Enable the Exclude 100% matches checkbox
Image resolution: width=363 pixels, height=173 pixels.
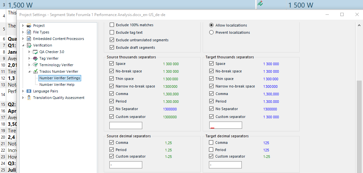[x=112, y=25]
